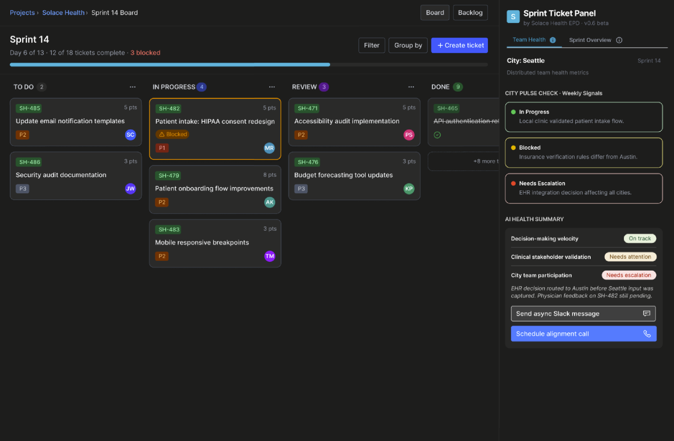
Task: Click the Sprint Ticket Panel S logo icon
Action: pyautogui.click(x=513, y=17)
